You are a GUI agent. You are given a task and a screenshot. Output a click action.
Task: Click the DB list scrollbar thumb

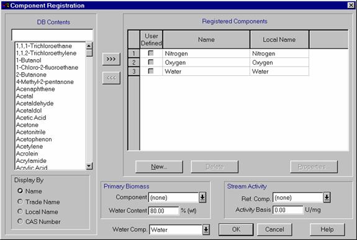[x=89, y=53]
